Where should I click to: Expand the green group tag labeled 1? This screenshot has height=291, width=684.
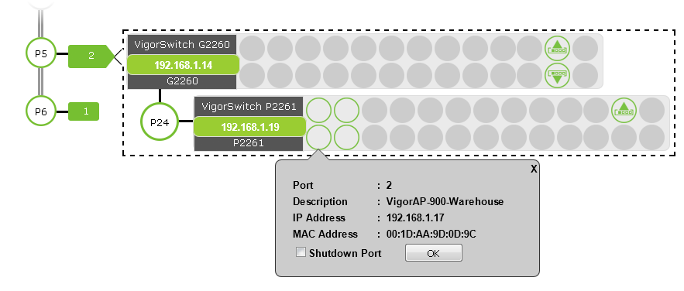(84, 111)
